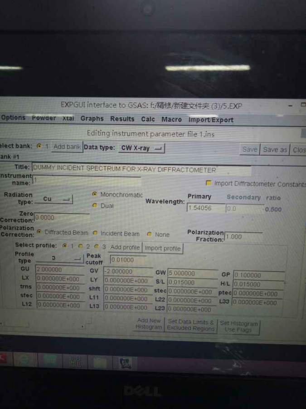Select profile 1 radio button
The image size is (306, 409).
[64, 245]
